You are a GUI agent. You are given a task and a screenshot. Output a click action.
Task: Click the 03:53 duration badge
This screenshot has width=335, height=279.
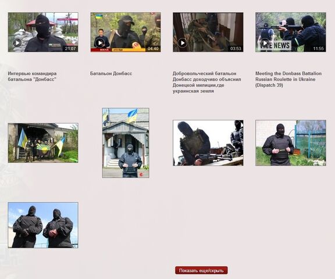pos(236,48)
